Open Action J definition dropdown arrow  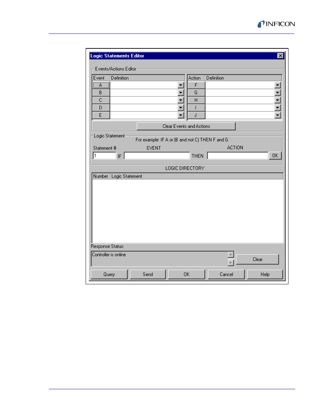click(278, 115)
